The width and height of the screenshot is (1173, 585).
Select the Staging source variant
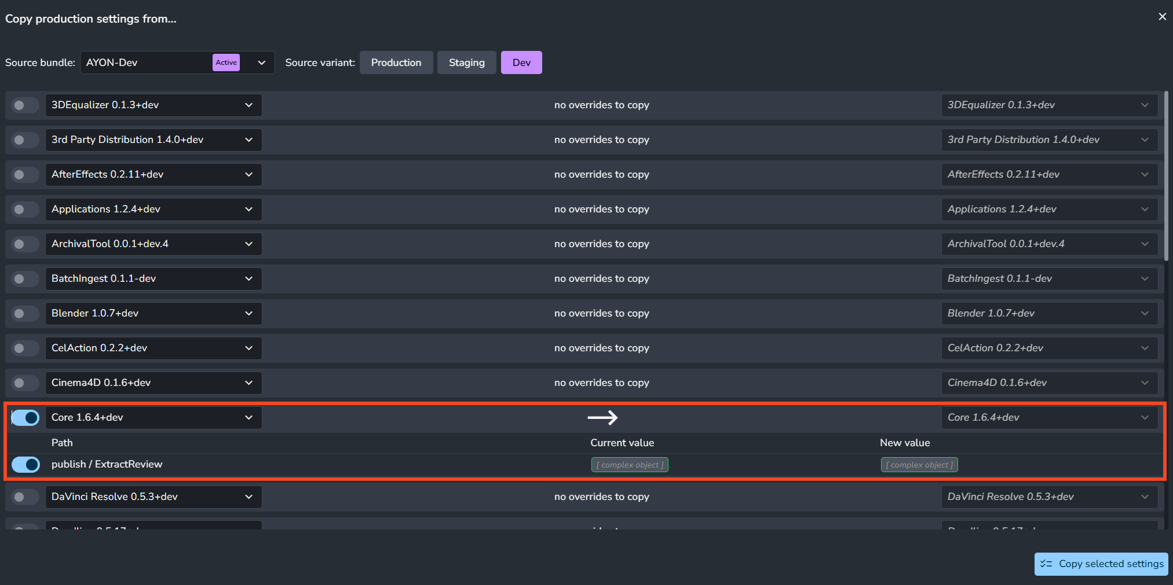[467, 62]
